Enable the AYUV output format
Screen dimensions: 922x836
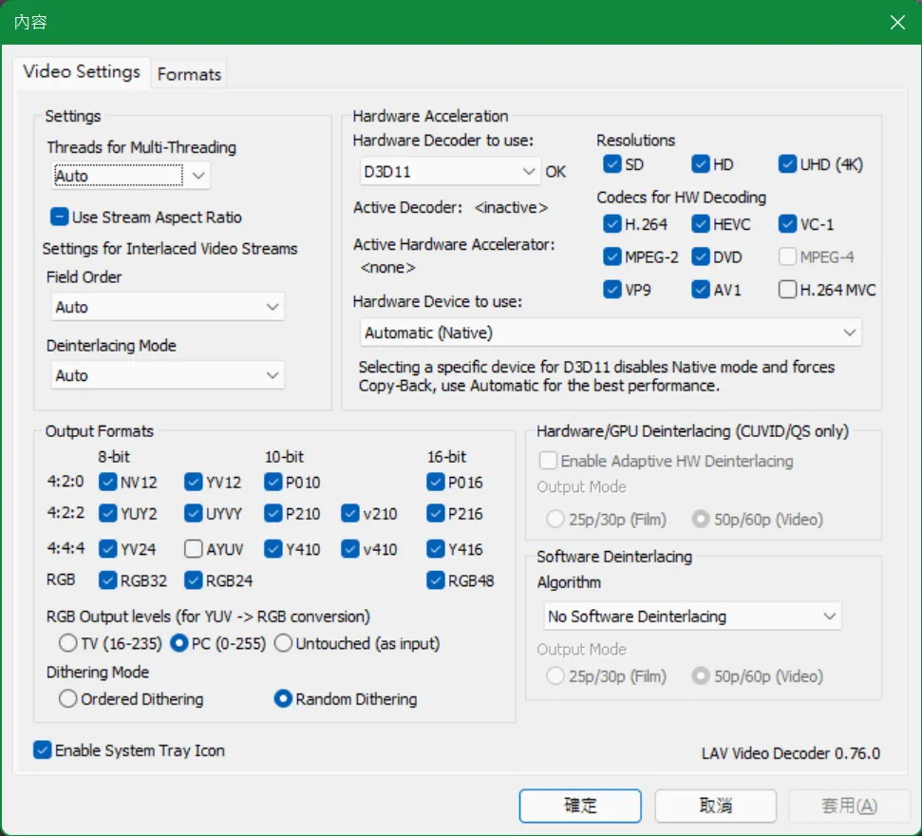click(x=194, y=549)
